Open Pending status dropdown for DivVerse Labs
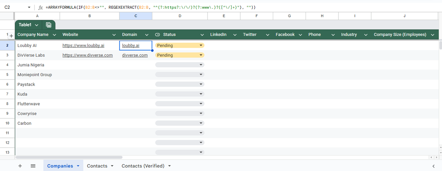The image size is (442, 171). 180,55
